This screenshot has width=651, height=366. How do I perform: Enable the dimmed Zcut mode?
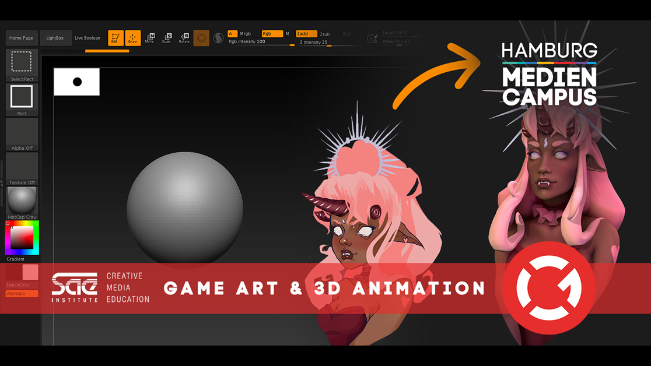click(347, 34)
